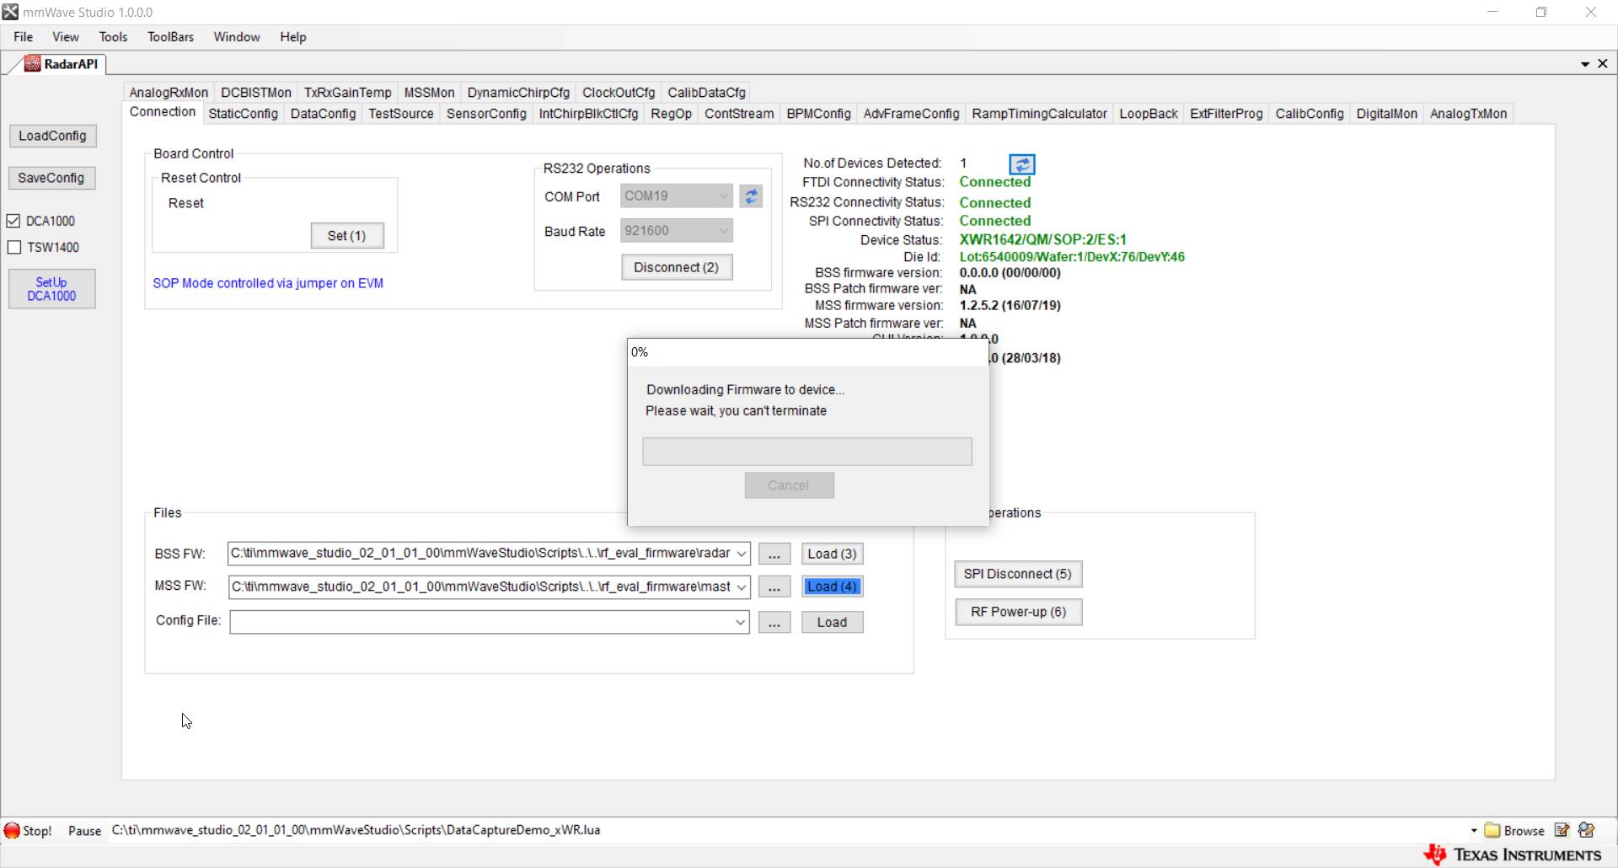Browse for the MSS FW file
1618x868 pixels.
(774, 587)
